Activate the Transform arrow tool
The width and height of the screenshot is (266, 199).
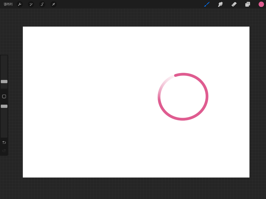click(x=53, y=4)
